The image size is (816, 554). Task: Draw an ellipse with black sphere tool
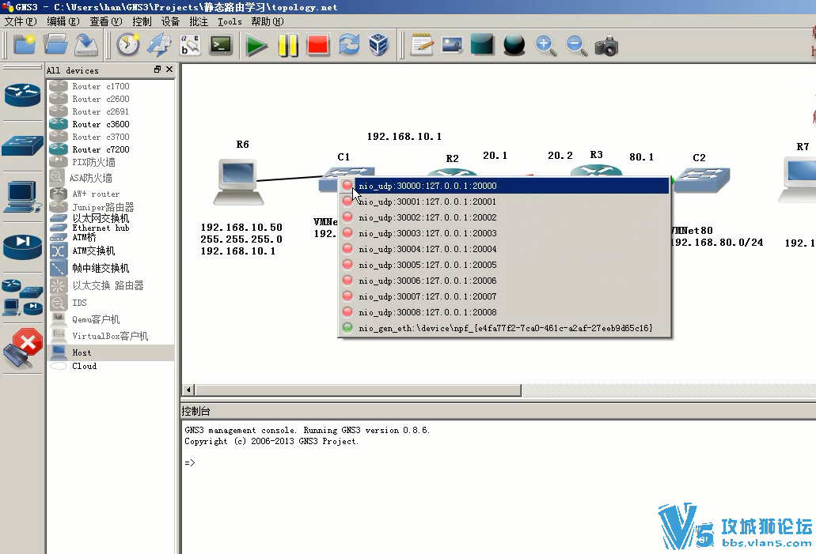514,45
